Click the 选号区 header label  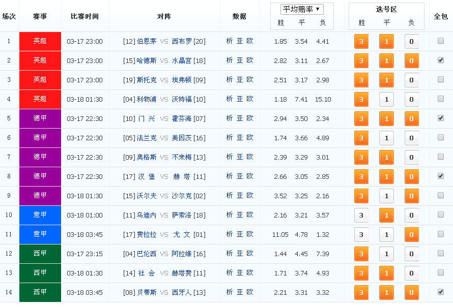click(x=386, y=9)
